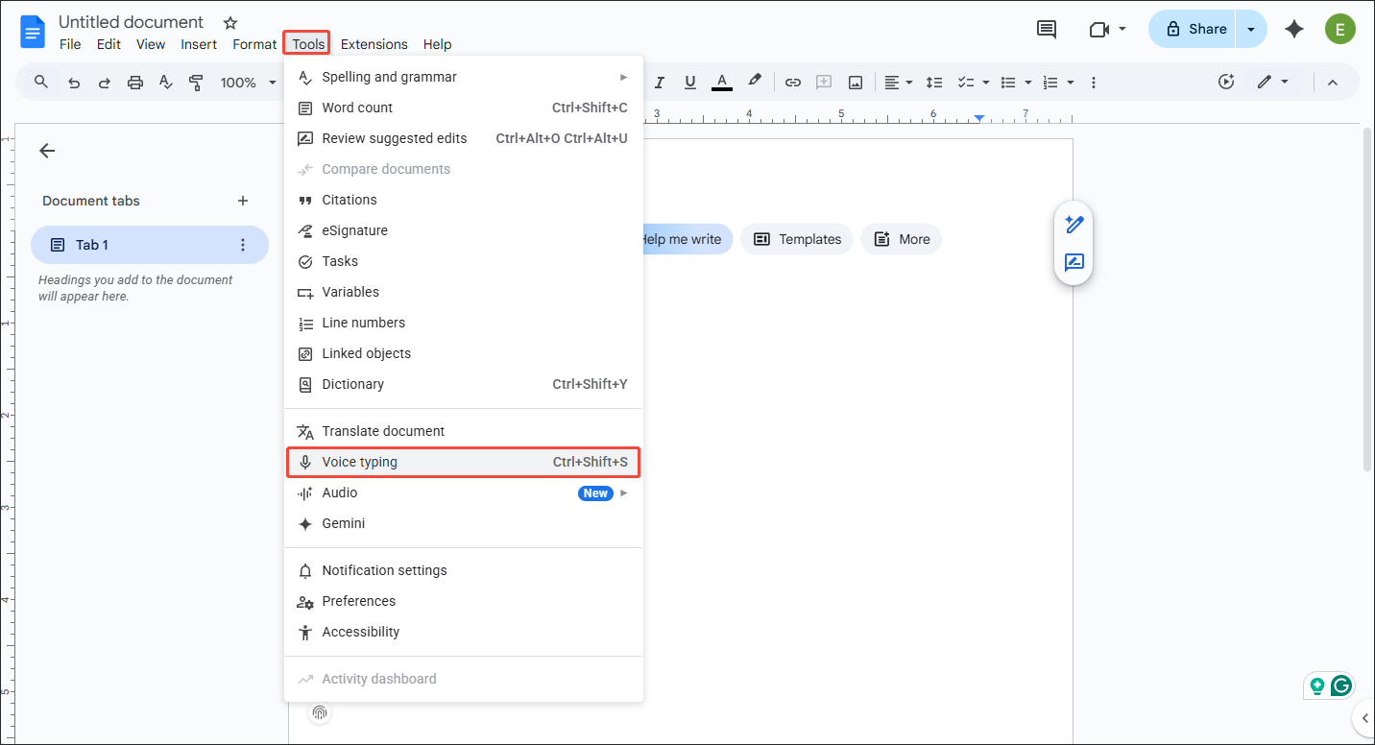Open the text color picker

click(x=721, y=82)
